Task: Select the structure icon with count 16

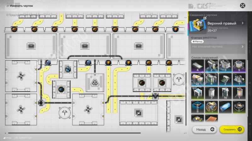Action: click(x=225, y=93)
